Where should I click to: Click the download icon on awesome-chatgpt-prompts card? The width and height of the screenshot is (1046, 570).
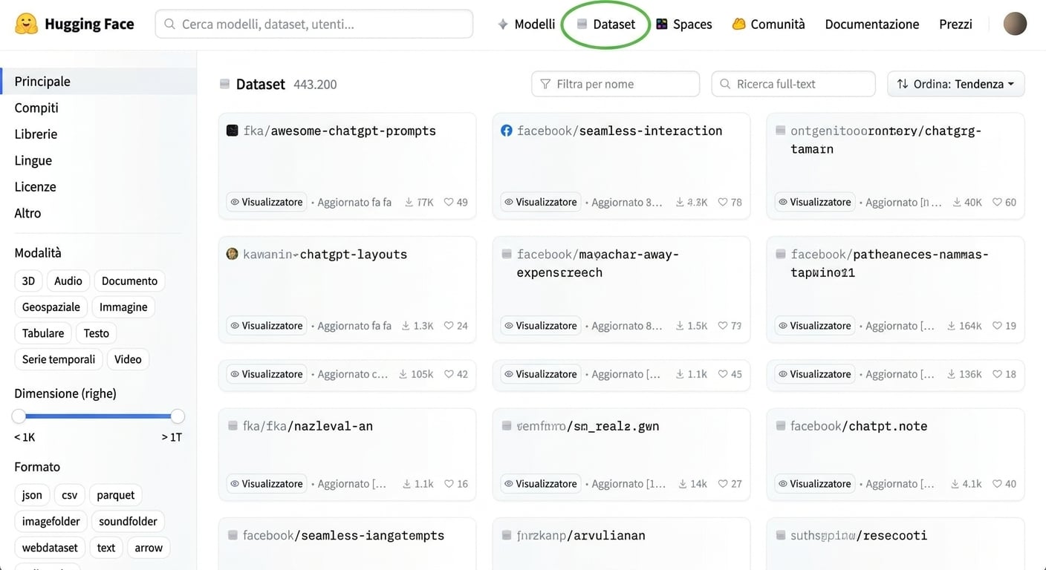point(409,202)
